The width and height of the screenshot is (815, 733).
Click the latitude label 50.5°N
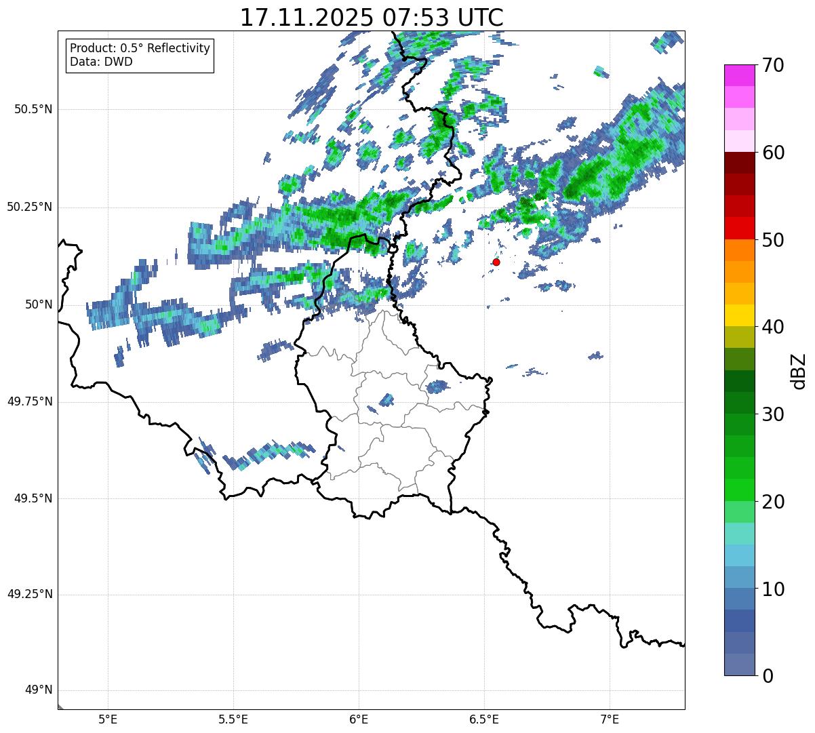[x=33, y=109]
